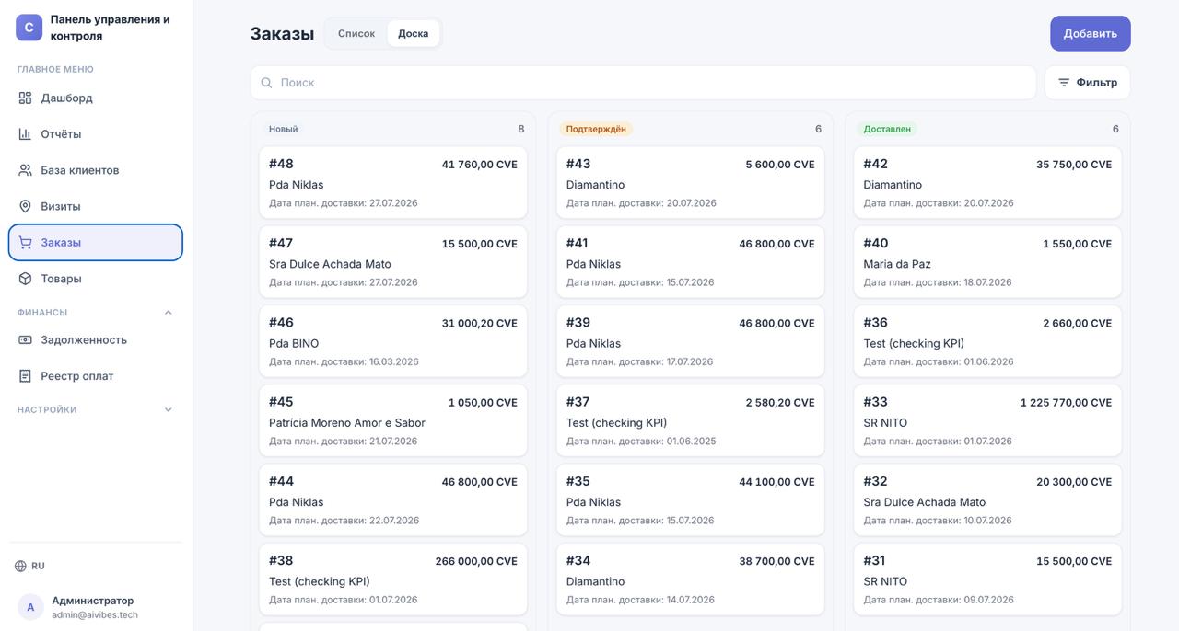Click the Панель управления и контроля title
This screenshot has height=631, width=1179.
tap(111, 28)
